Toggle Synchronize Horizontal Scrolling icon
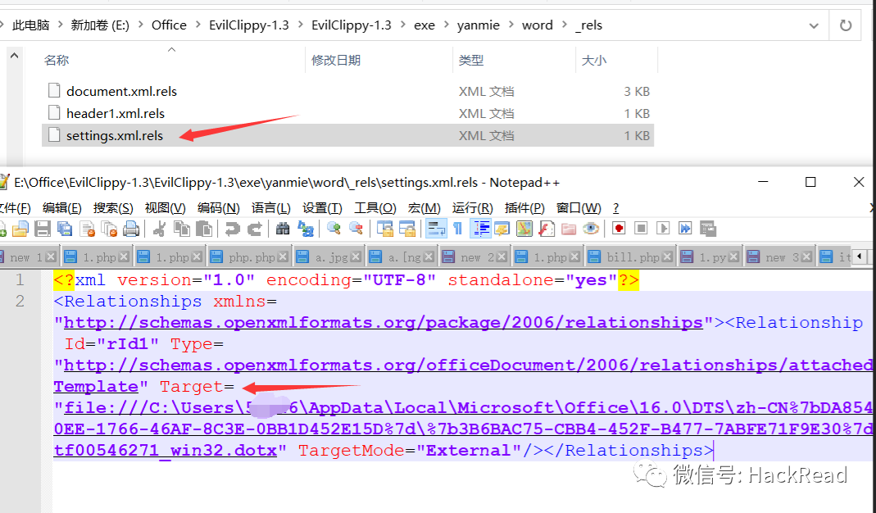 tap(406, 229)
